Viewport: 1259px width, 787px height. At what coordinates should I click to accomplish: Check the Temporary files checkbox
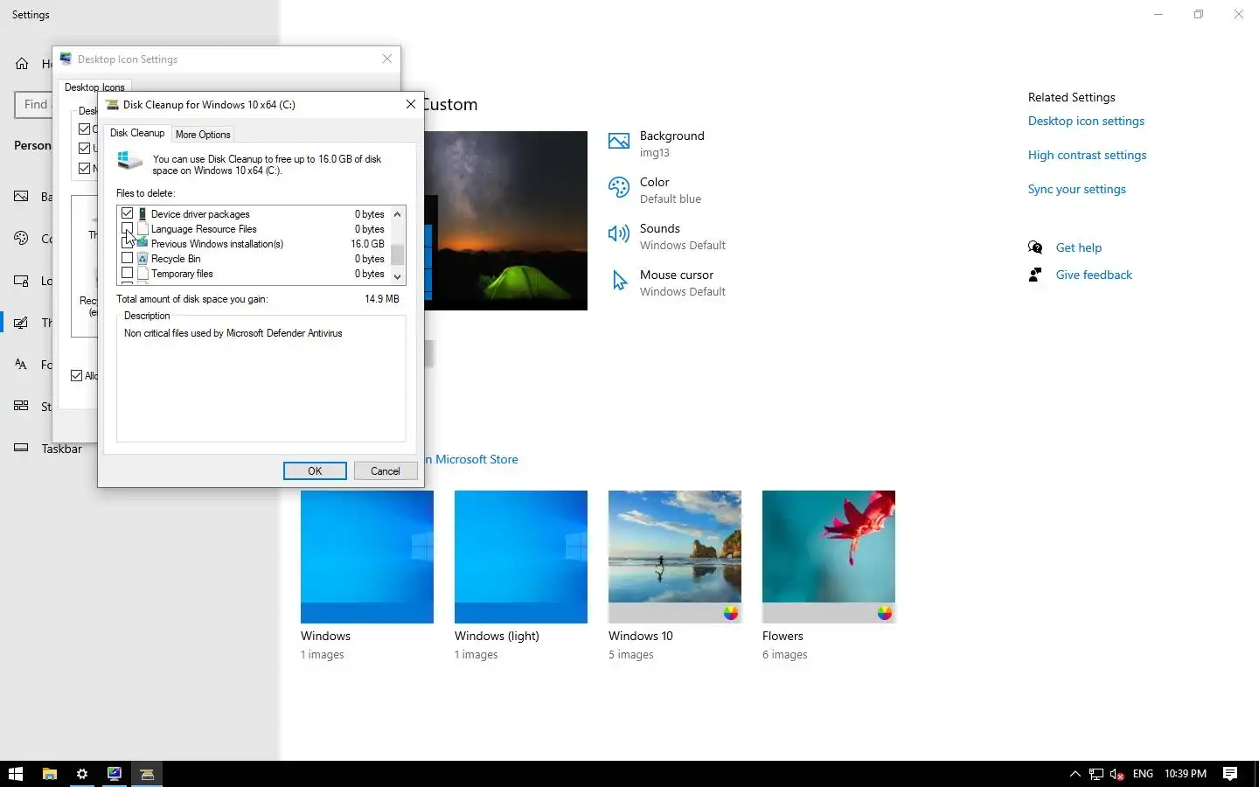(128, 274)
